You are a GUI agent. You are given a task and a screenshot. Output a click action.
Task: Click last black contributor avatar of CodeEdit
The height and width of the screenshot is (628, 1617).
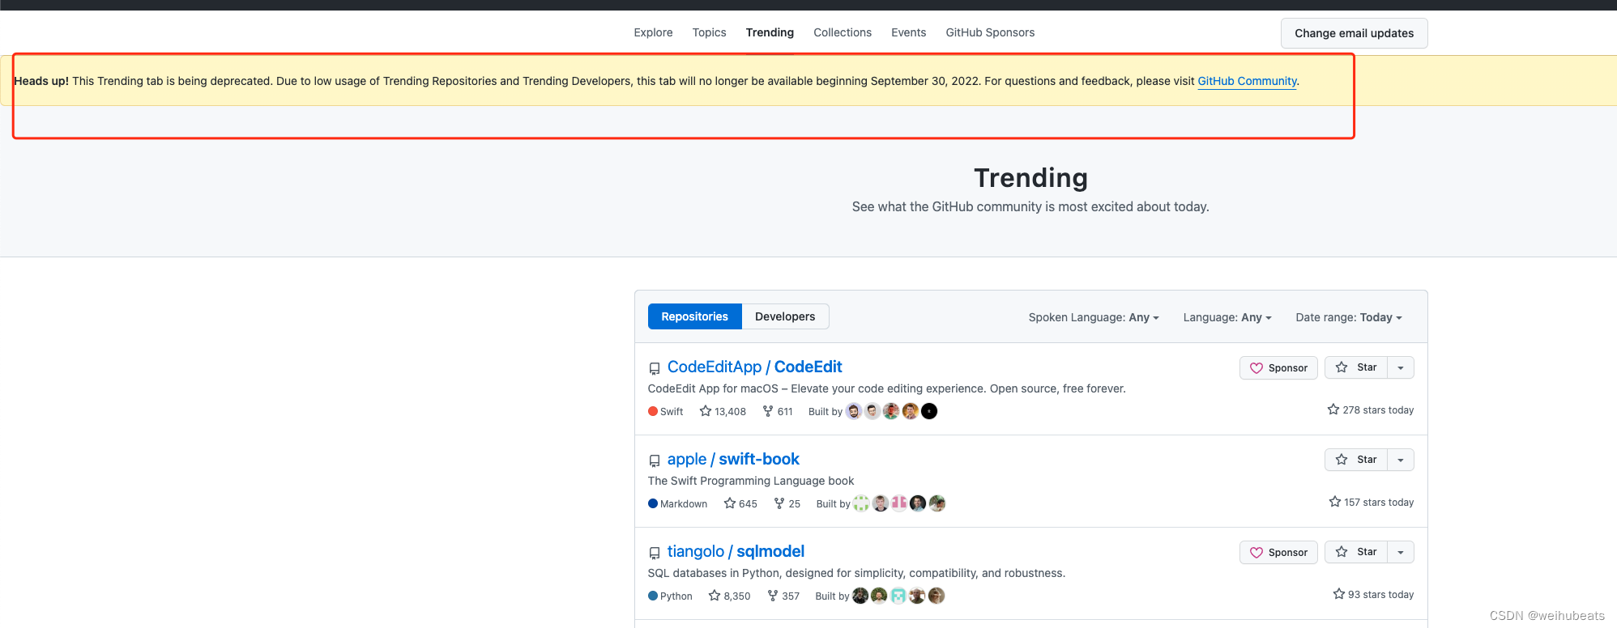[x=929, y=411]
